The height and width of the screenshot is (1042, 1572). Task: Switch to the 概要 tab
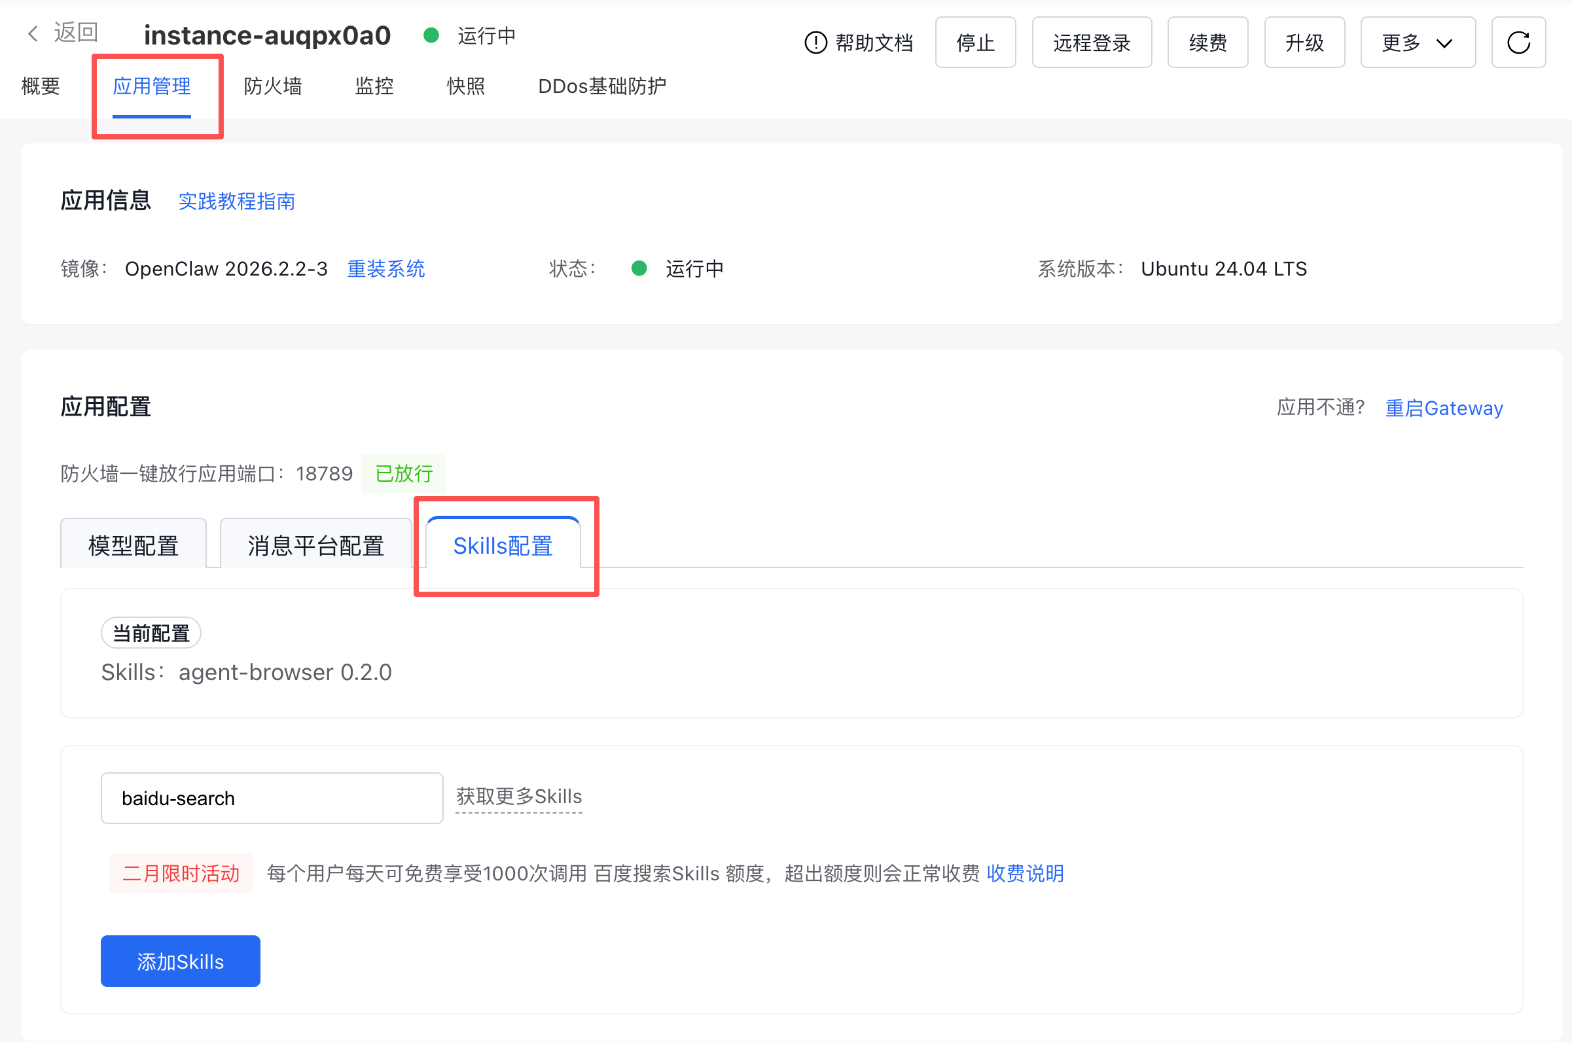pos(41,86)
